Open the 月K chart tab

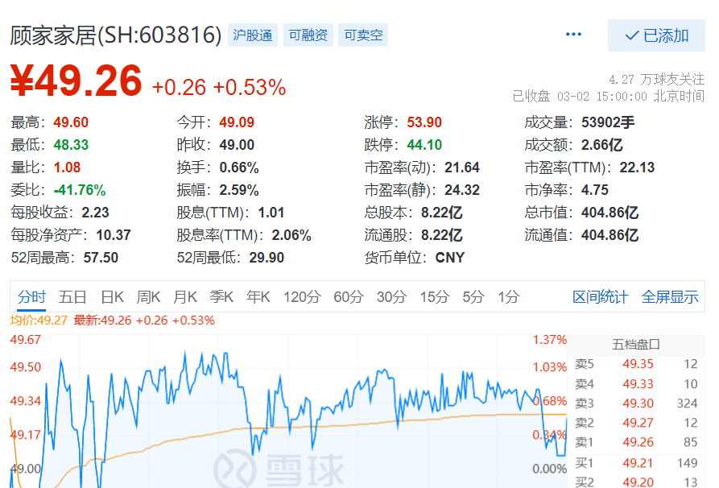click(x=185, y=297)
